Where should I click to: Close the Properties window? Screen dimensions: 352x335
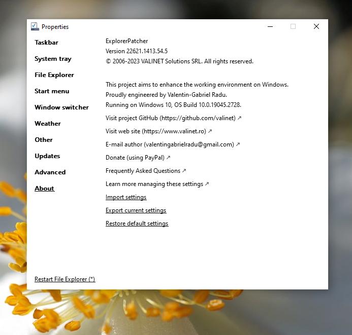316,26
